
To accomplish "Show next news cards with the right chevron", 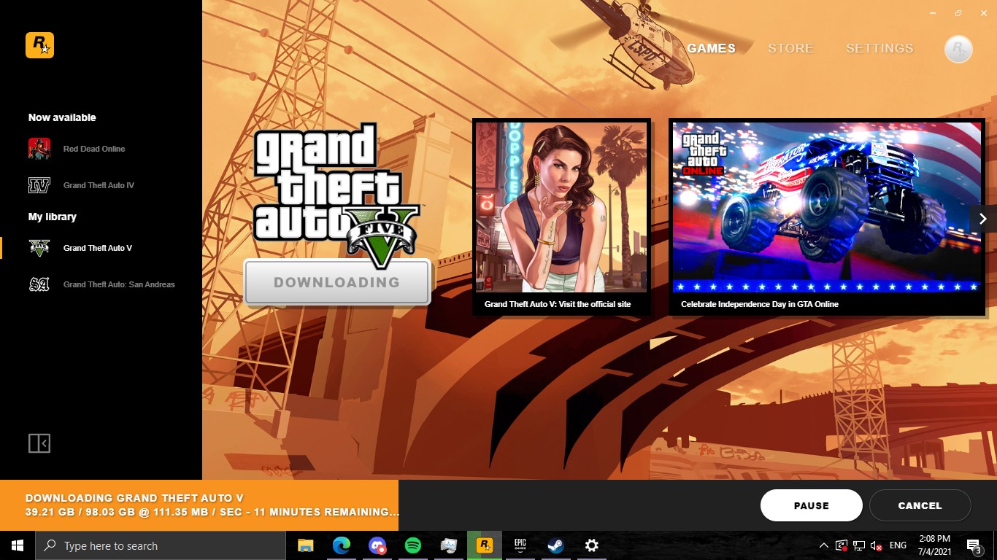I will (983, 218).
